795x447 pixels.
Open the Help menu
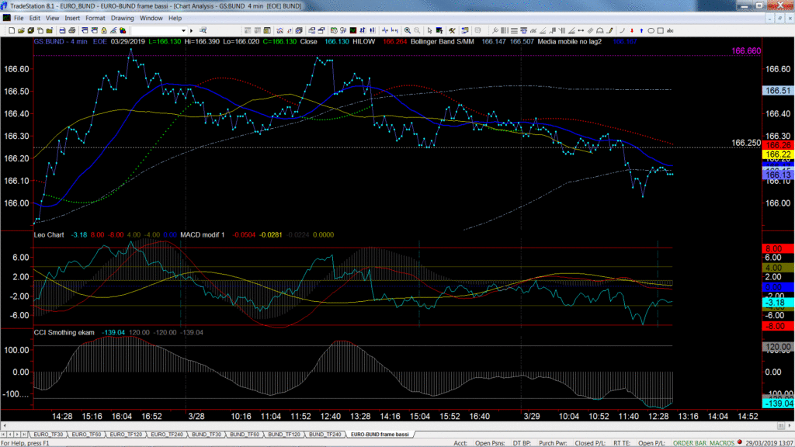pos(175,19)
